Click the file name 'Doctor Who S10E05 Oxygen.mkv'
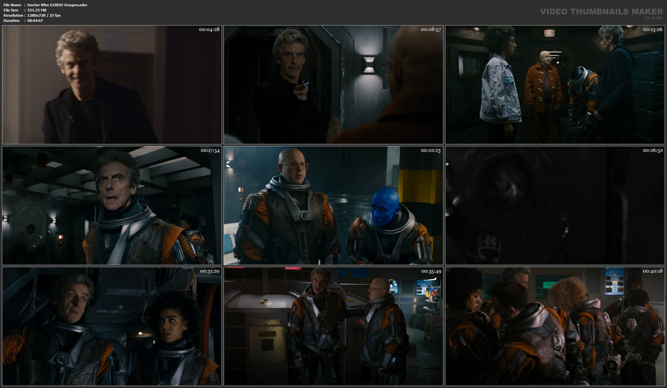The width and height of the screenshot is (667, 388). (x=57, y=5)
